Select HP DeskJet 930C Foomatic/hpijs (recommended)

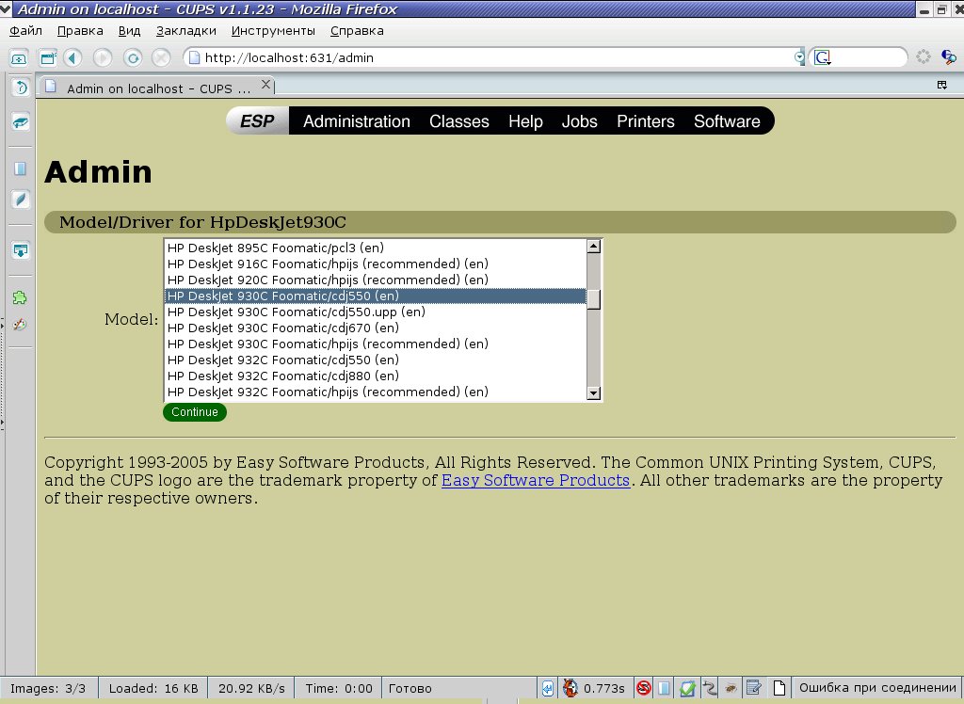pos(328,344)
